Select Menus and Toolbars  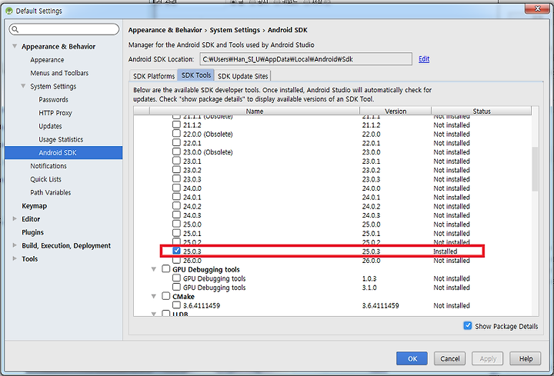coord(59,73)
